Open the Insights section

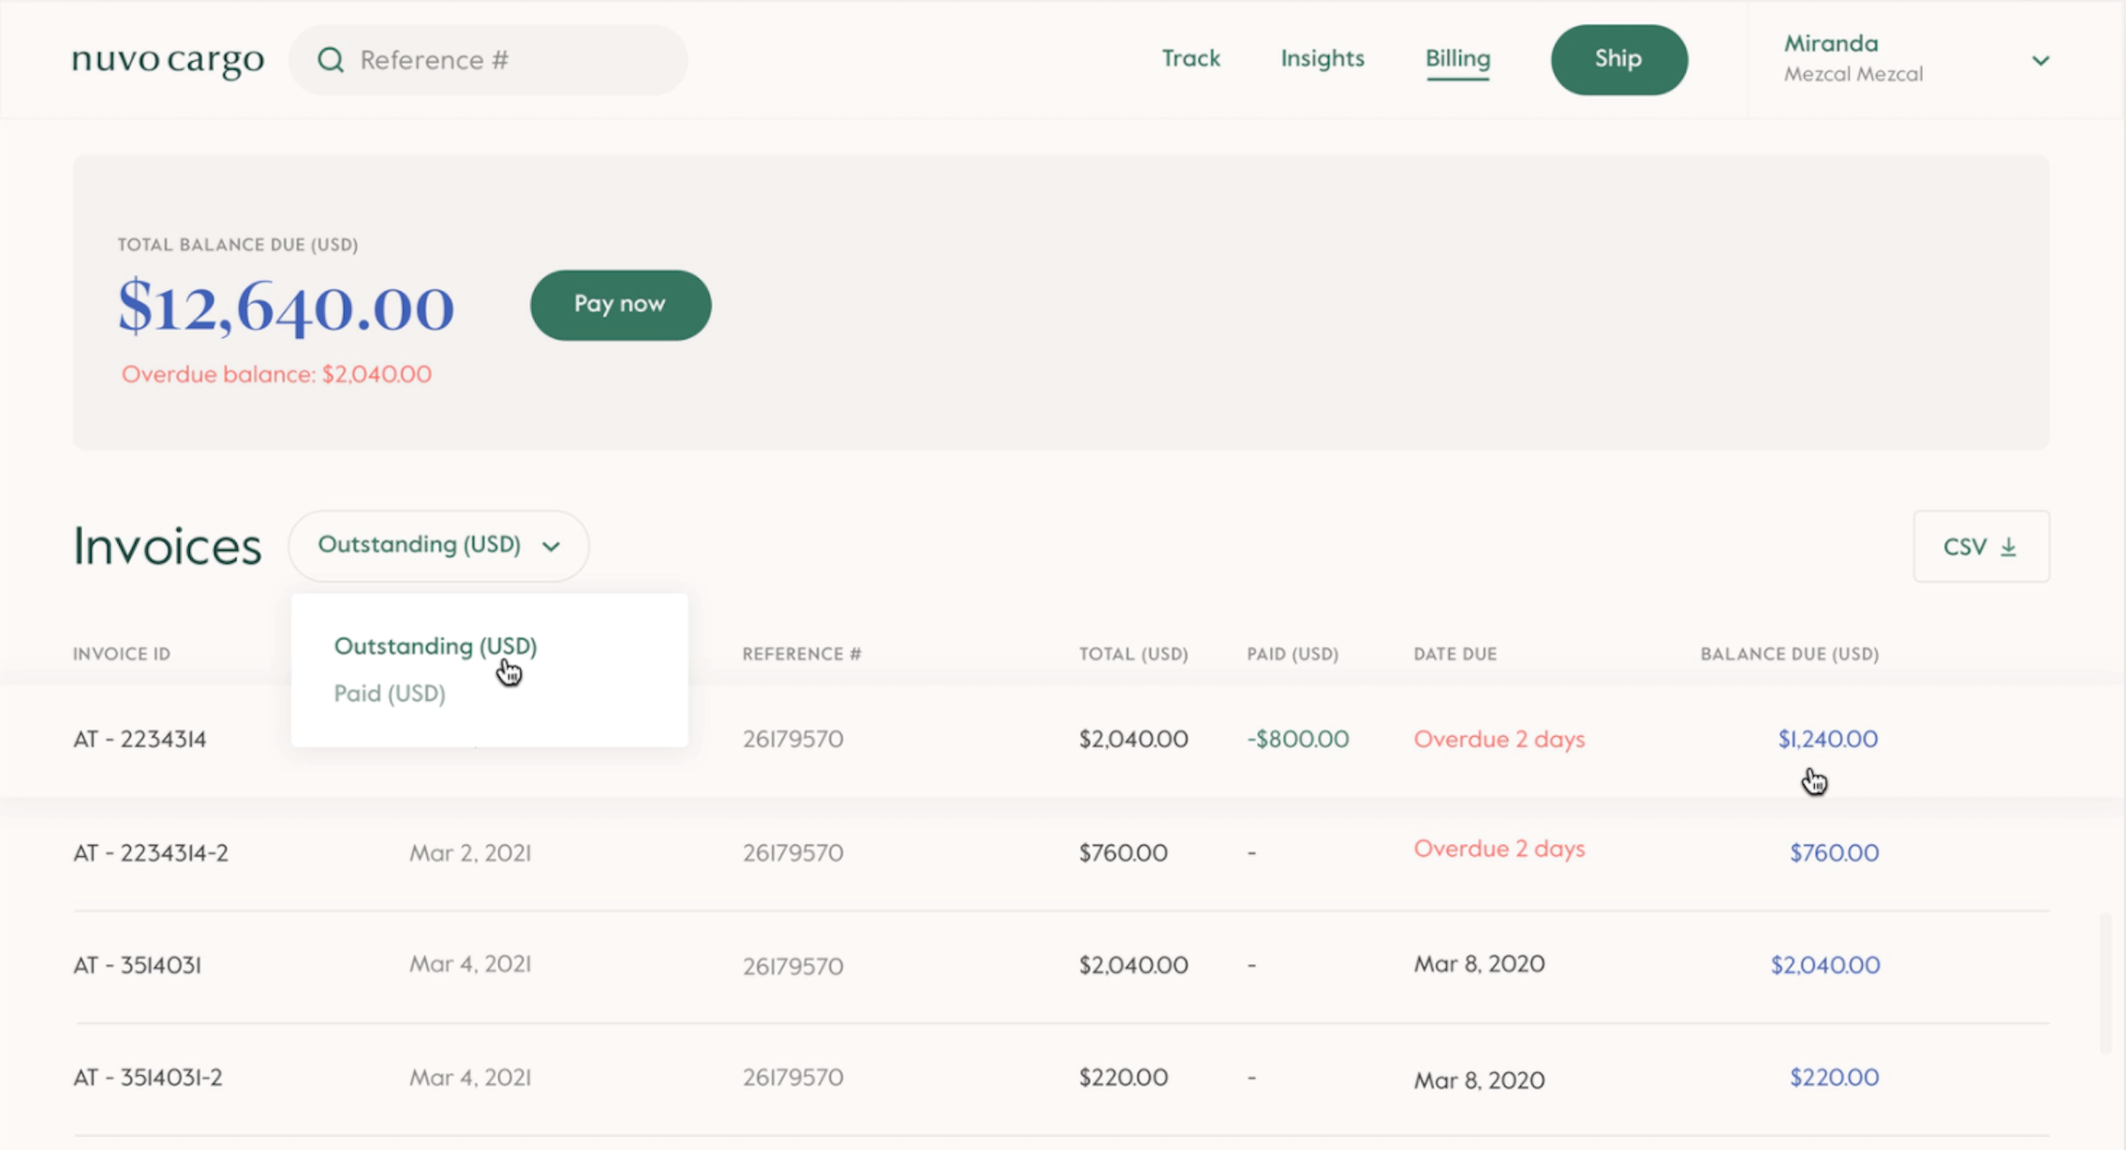tap(1321, 58)
